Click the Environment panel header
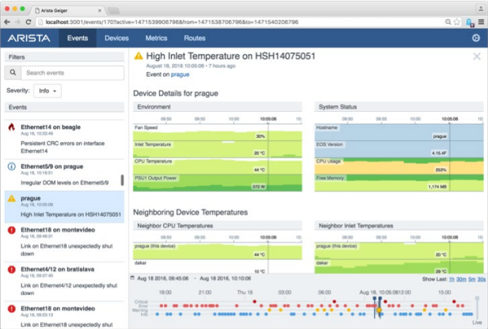 pos(218,107)
